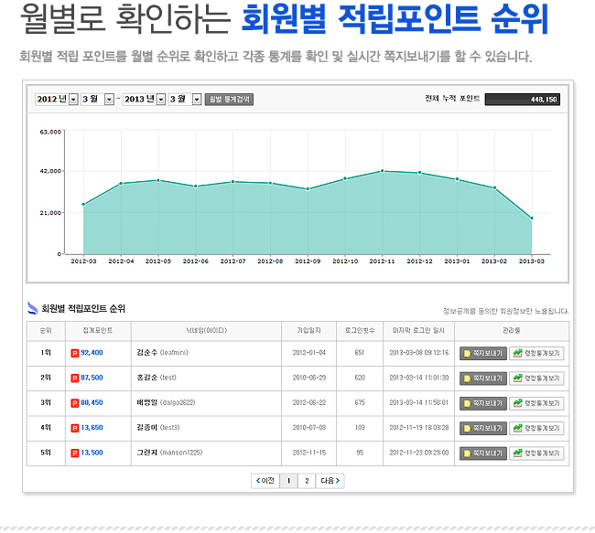Click the previous page 이전 button
The height and width of the screenshot is (533, 595).
[265, 481]
